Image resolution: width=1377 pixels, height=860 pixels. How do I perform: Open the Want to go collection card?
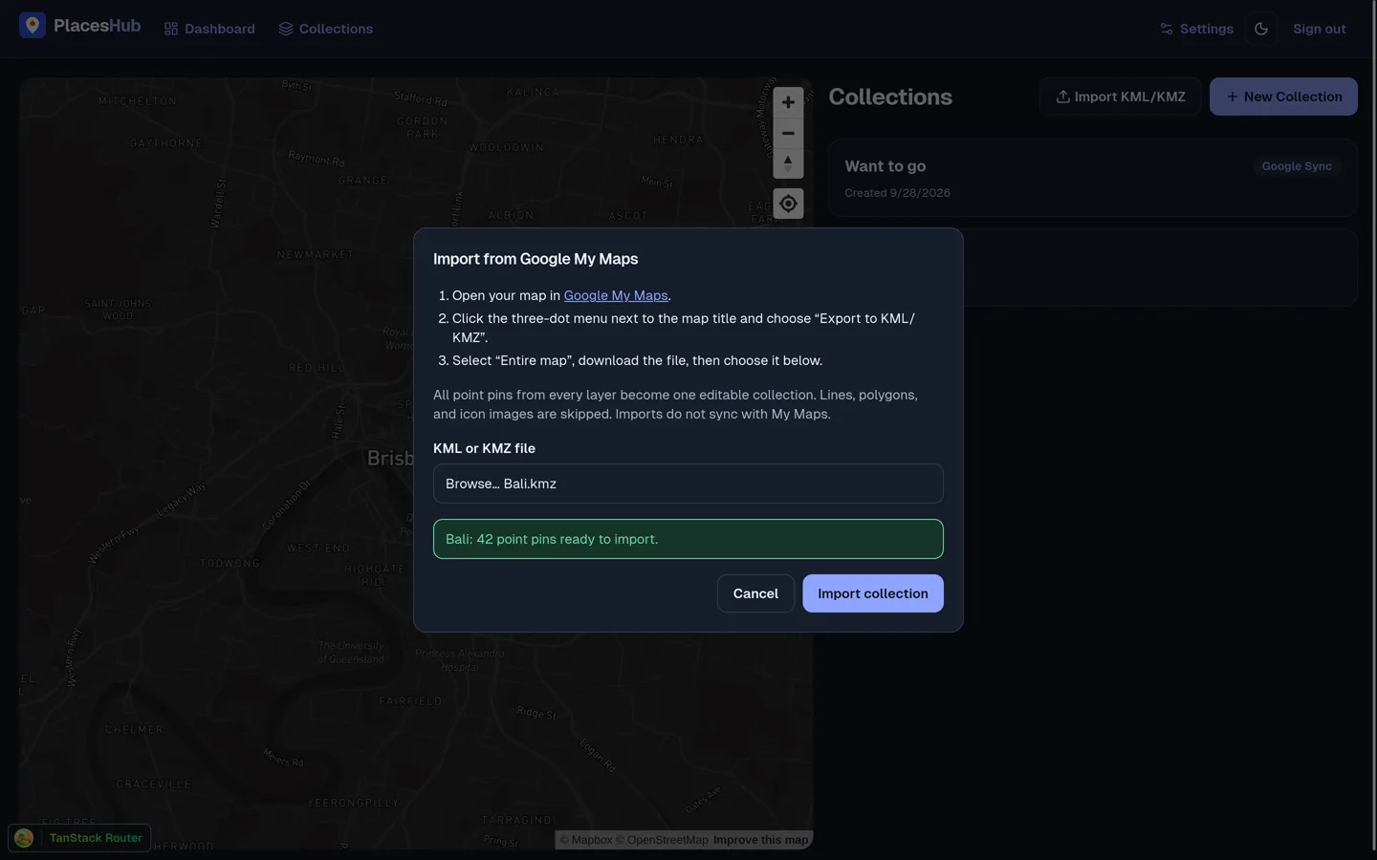(x=1093, y=178)
